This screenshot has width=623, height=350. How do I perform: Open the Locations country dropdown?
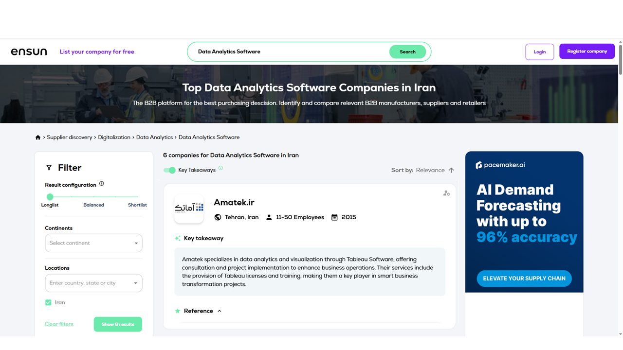click(93, 283)
